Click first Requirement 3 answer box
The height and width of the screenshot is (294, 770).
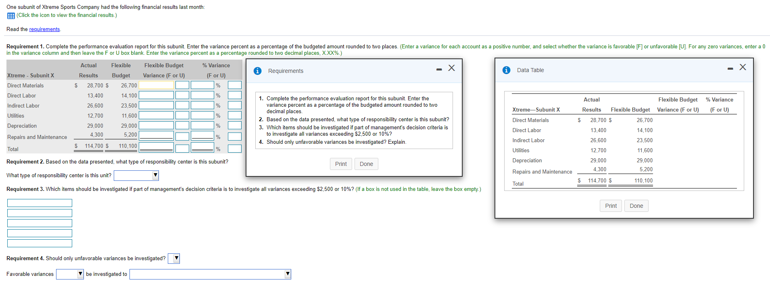pos(40,203)
